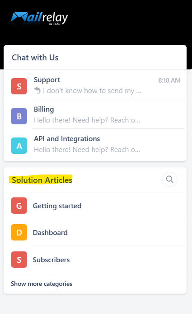Click the red S Subscribers icon

(x=19, y=260)
